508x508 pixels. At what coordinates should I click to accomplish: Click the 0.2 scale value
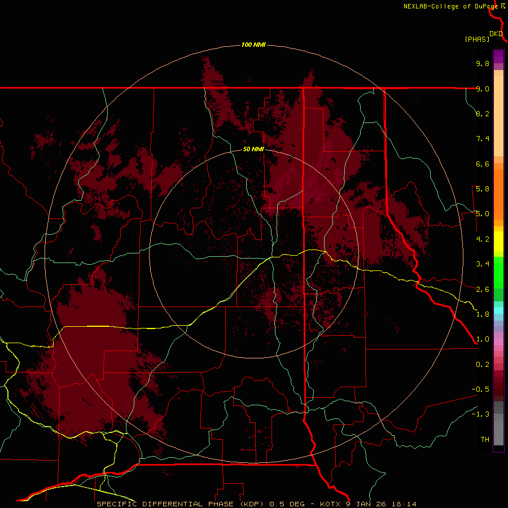click(483, 365)
